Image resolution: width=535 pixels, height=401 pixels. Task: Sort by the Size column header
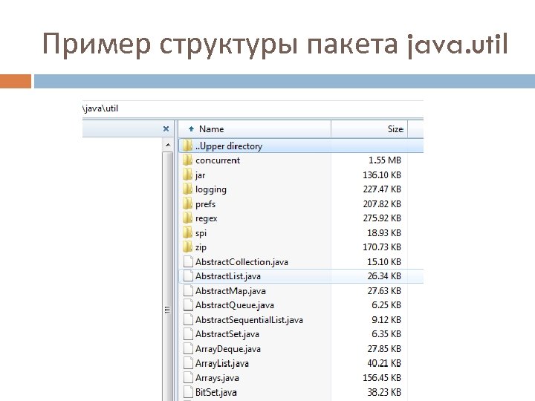pyautogui.click(x=369, y=129)
